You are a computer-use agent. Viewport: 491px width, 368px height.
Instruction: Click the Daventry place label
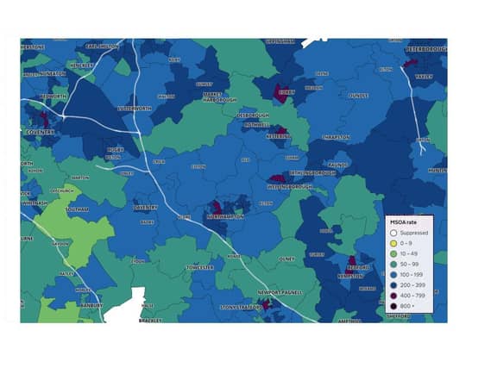click(x=145, y=208)
